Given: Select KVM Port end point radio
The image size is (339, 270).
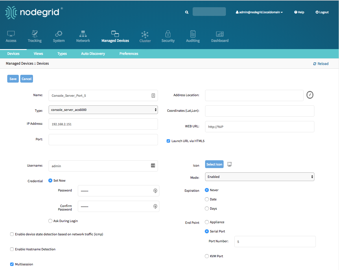Looking at the screenshot, I should 207,256.
